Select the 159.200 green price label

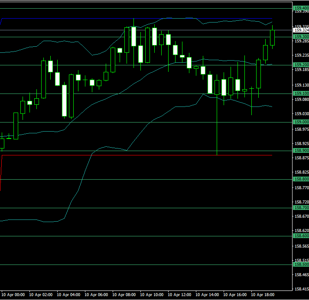click(x=301, y=65)
